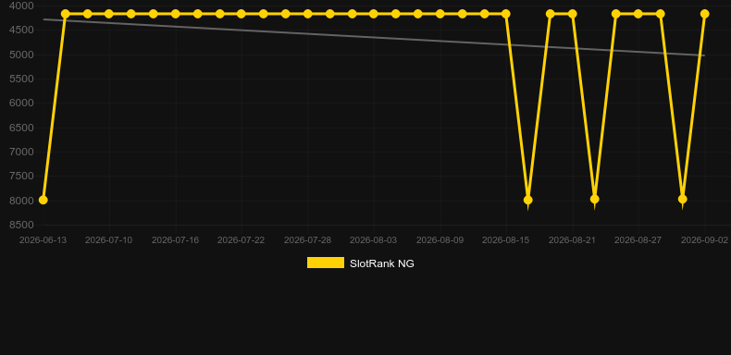Select the first data point at 2026-06-13

tap(43, 200)
